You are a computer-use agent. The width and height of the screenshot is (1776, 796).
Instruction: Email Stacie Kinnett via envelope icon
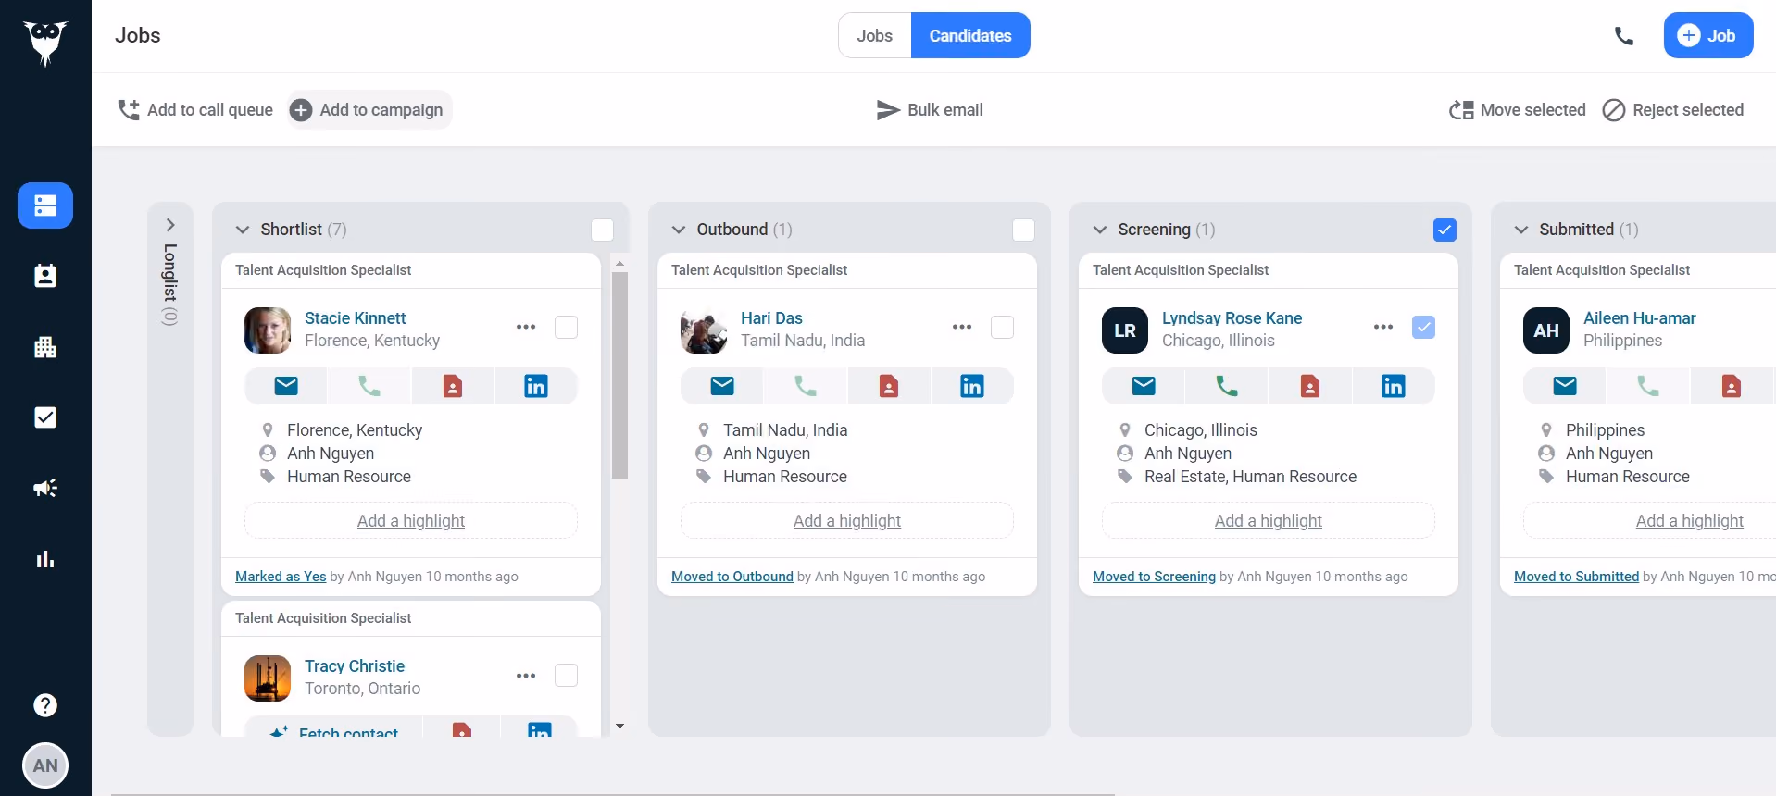[286, 386]
